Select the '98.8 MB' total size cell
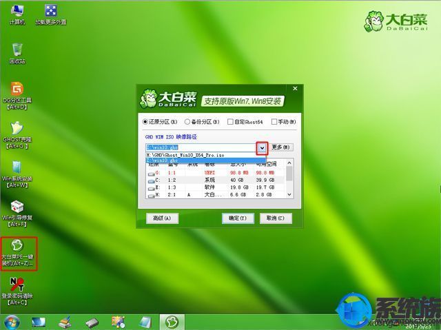The width and height of the screenshot is (441, 330). coord(239,173)
